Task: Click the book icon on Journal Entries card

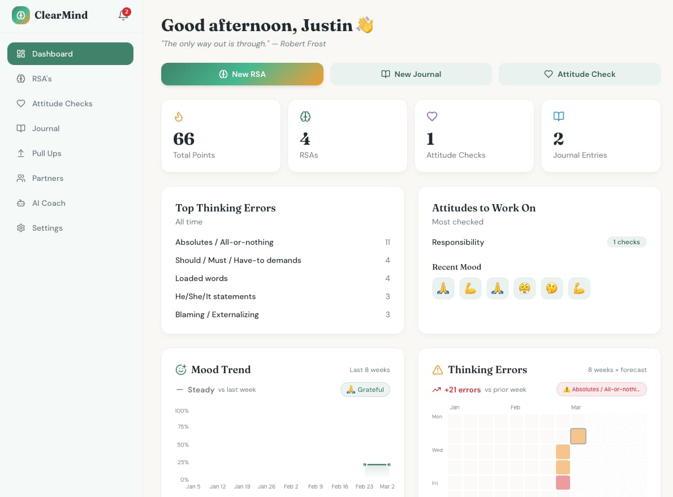Action: 559,116
